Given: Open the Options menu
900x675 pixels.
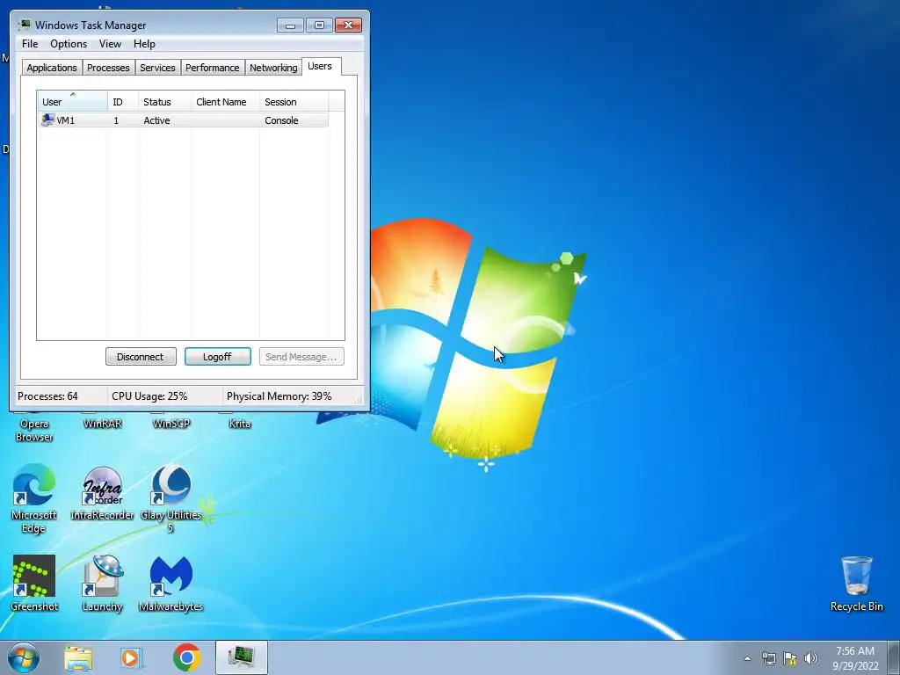Looking at the screenshot, I should pyautogui.click(x=69, y=44).
